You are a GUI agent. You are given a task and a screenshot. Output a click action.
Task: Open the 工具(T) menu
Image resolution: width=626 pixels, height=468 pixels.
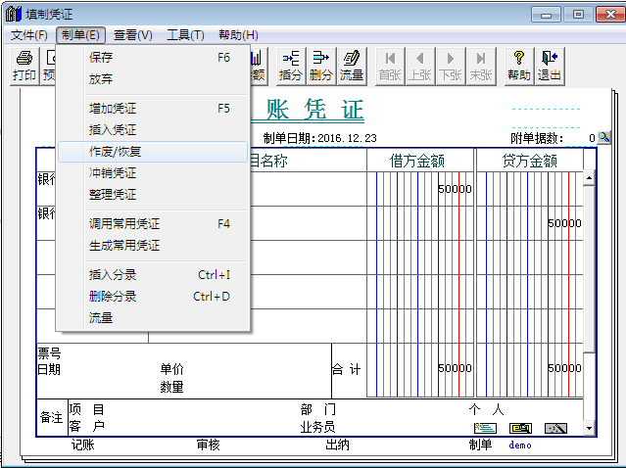coord(185,35)
